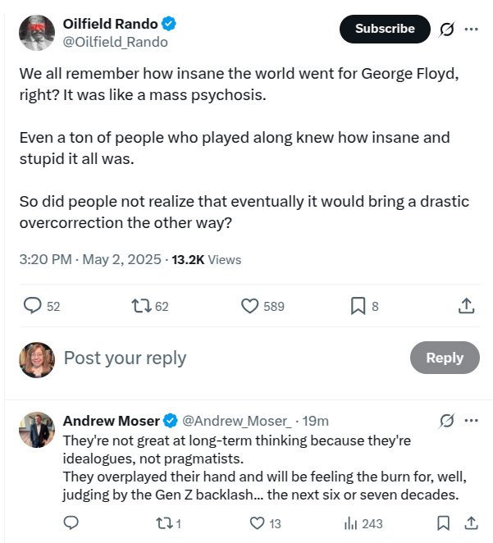The image size is (493, 543).
Task: View analytics for Andrew Moser's reply
Action: coord(350,522)
